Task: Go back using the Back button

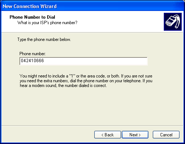Action: [x=107, y=134]
